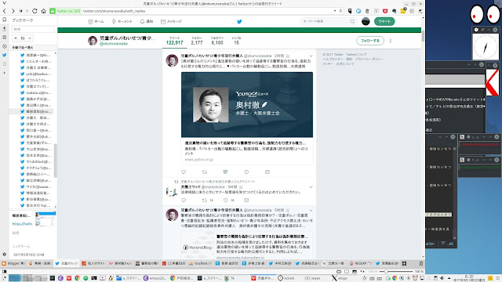Viewport: 502px width, 282px height.
Task: Select the フォロー 2,177 profile tab
Action: coord(197,41)
